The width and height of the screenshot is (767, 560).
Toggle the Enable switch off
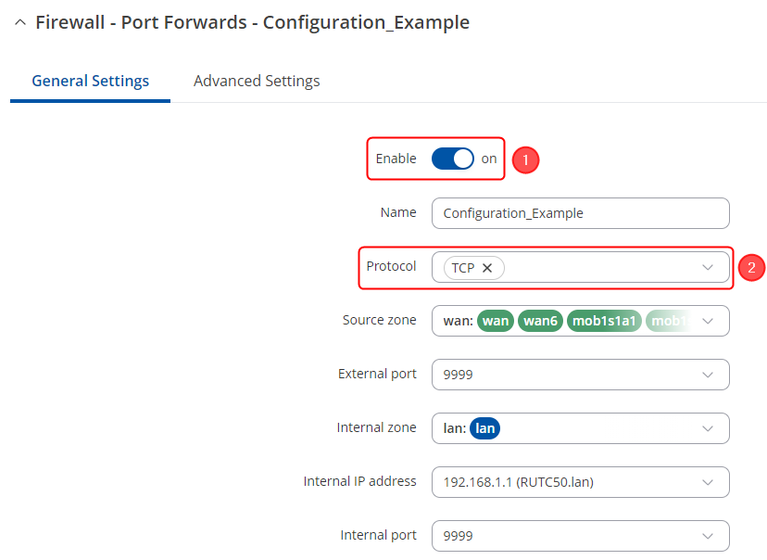click(x=453, y=159)
